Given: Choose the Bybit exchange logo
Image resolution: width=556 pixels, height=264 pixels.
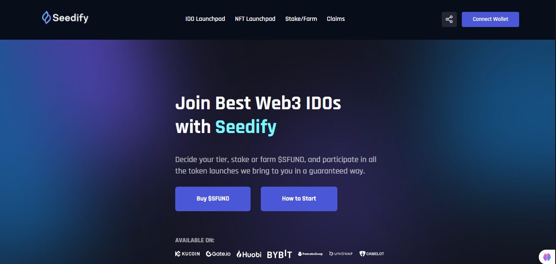Looking at the screenshot, I should coord(280,254).
